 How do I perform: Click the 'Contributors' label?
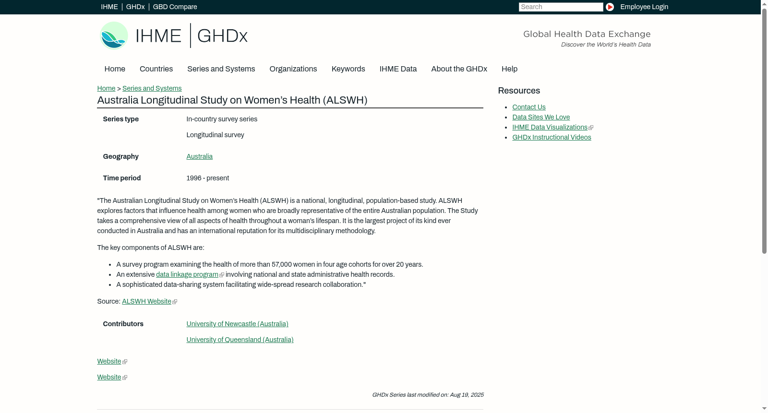point(123,324)
